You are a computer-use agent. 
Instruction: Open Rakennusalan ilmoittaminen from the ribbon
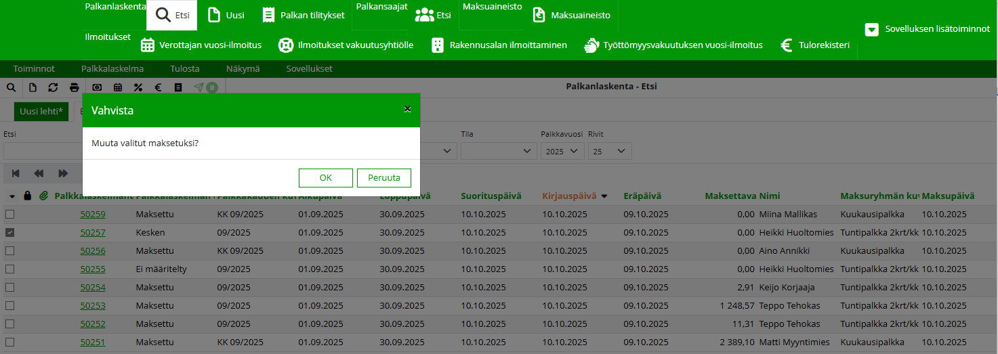click(499, 45)
